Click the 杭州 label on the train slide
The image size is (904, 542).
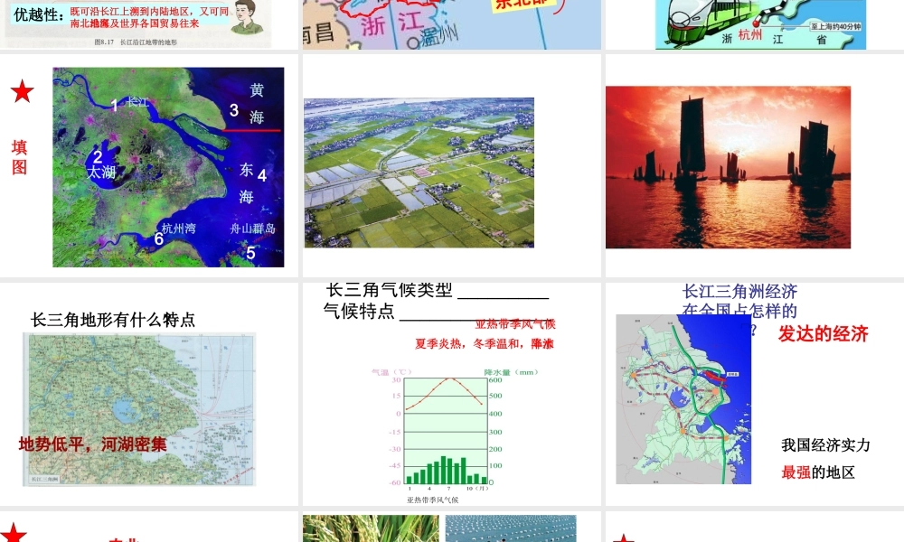(x=750, y=35)
